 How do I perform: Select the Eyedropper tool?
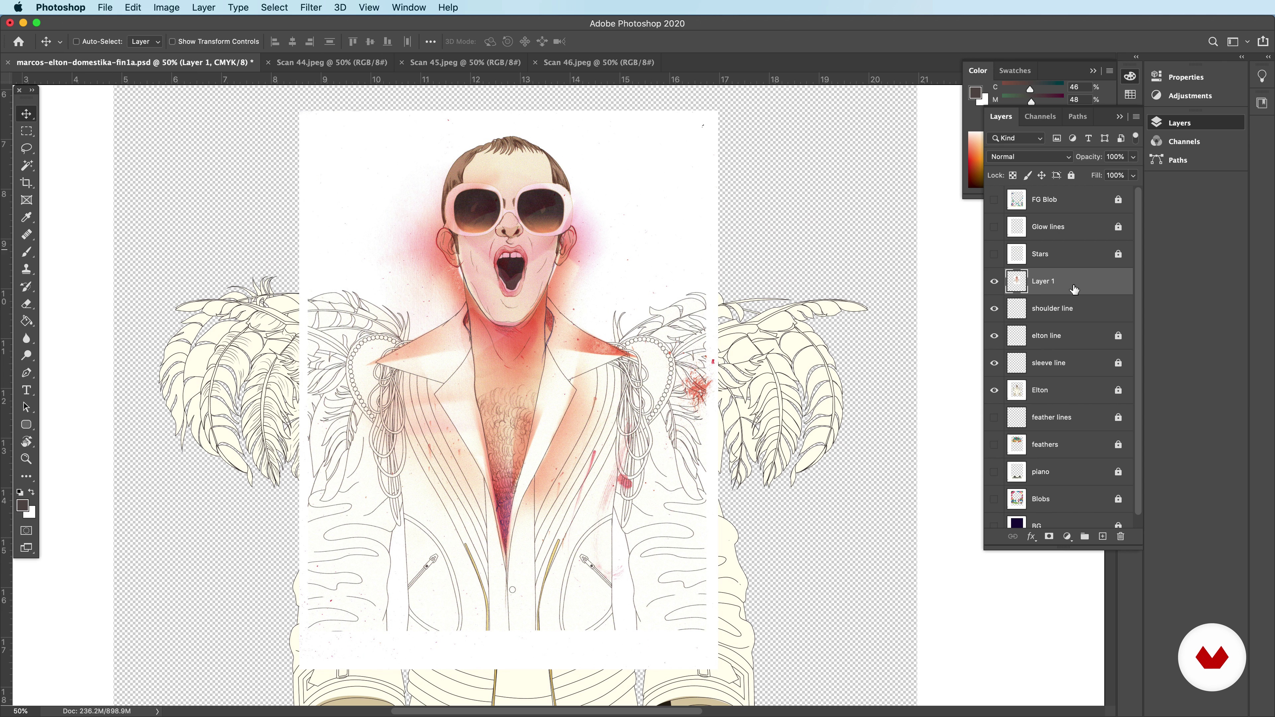(26, 217)
